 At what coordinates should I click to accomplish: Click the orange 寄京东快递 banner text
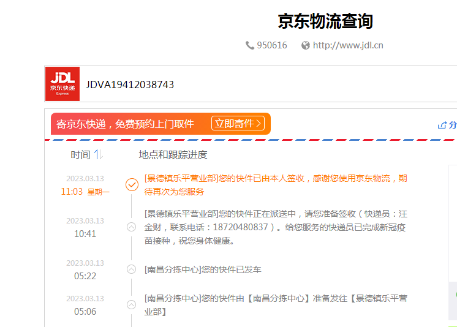pos(125,124)
